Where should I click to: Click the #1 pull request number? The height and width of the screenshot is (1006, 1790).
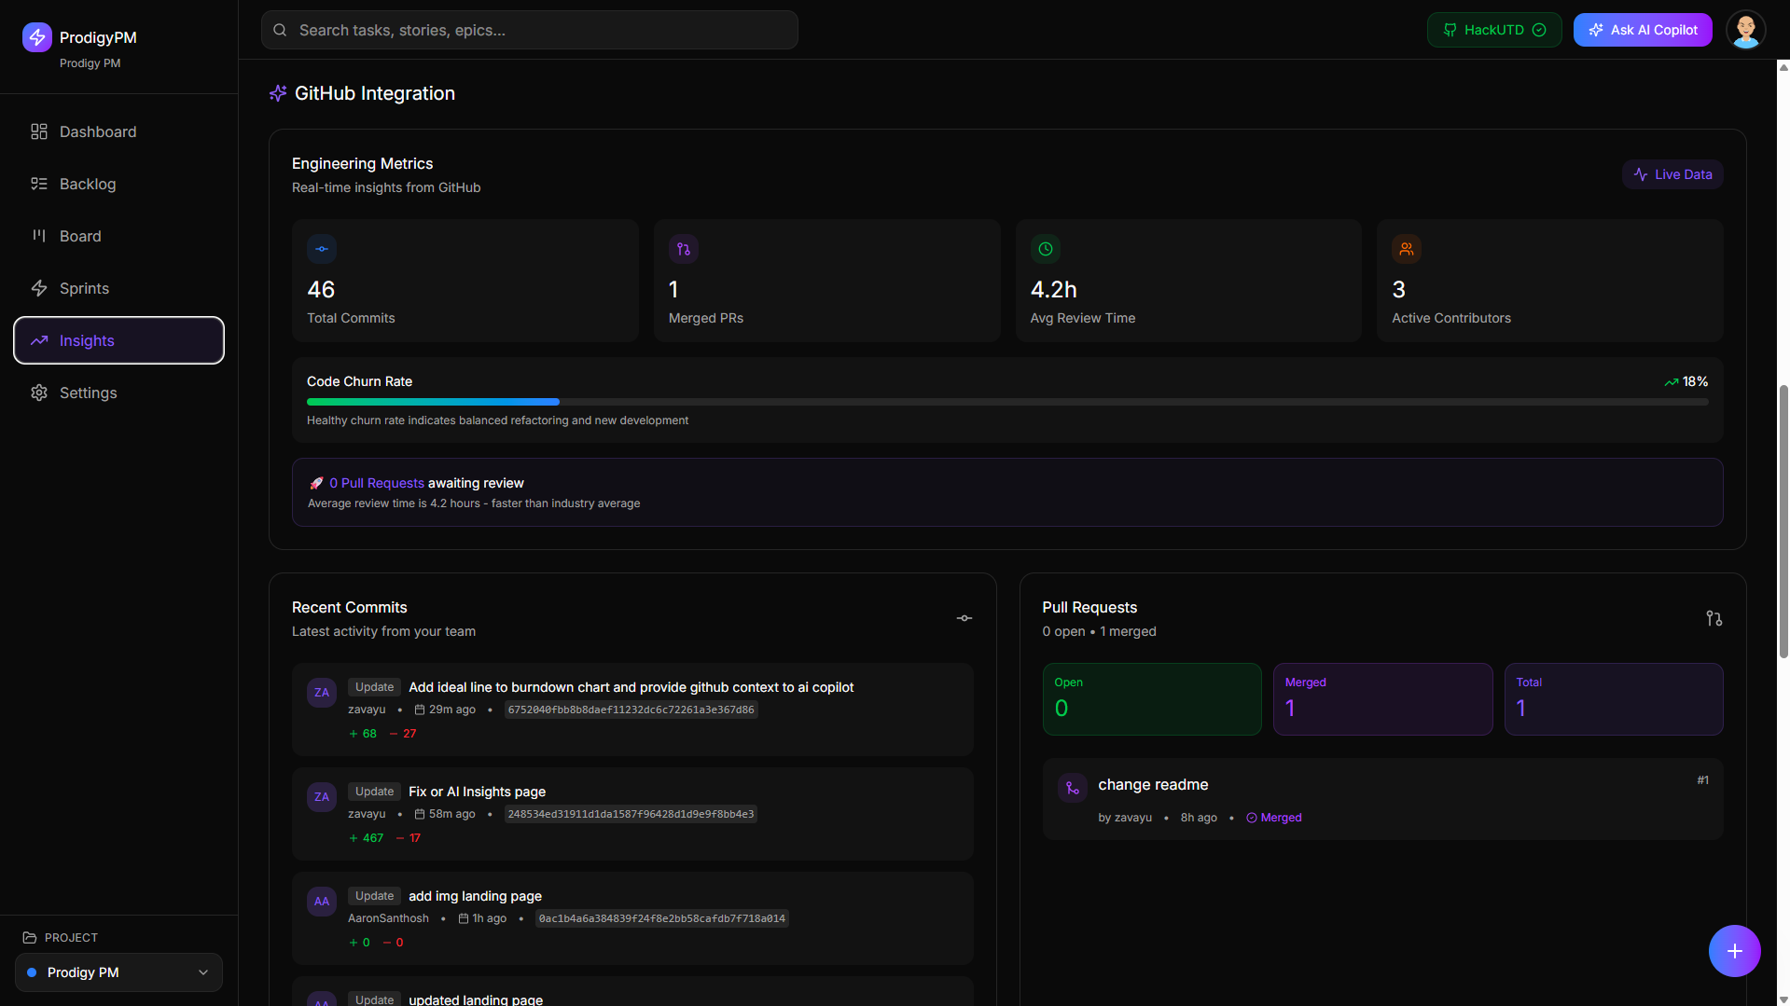click(x=1703, y=780)
